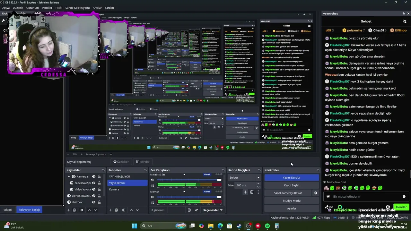Open chat user list icon beside Sohbet
The height and width of the screenshot is (231, 411).
pos(404,21)
